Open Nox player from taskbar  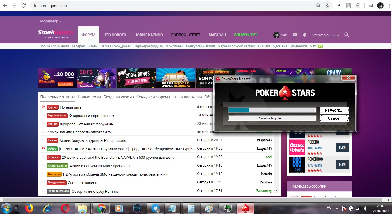coord(137,208)
